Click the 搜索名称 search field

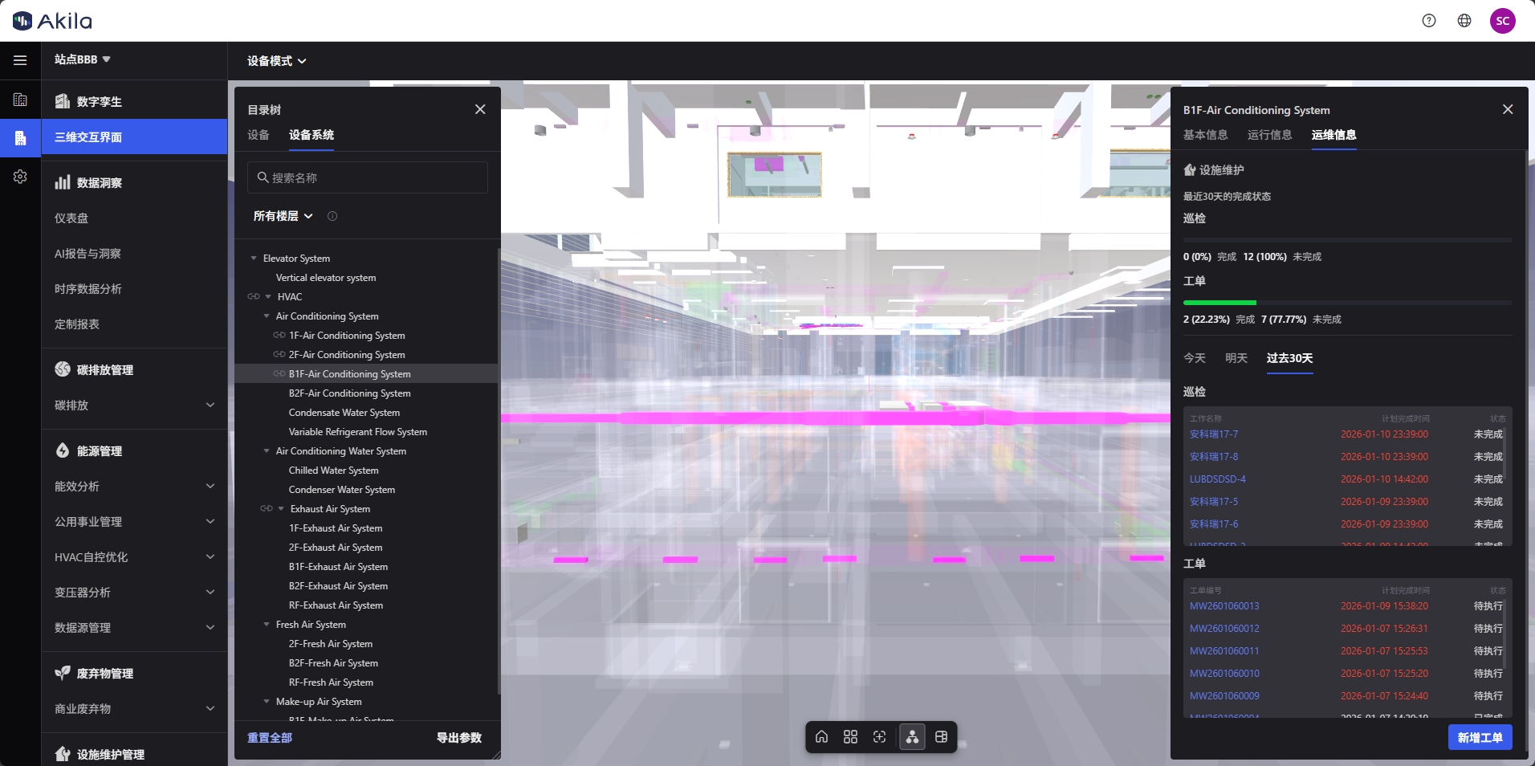tap(368, 177)
